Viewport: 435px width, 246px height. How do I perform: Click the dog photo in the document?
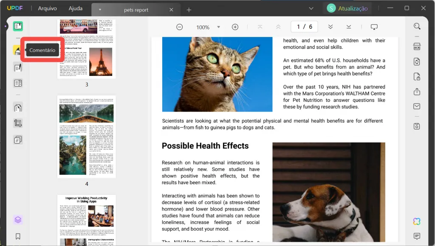329,192
